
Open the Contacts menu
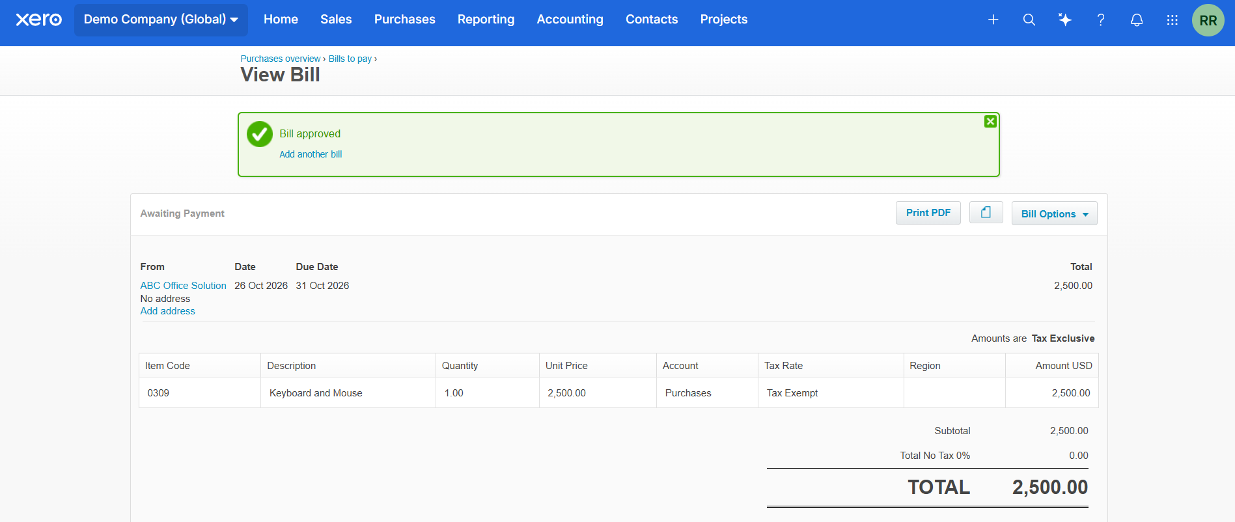coord(652,20)
